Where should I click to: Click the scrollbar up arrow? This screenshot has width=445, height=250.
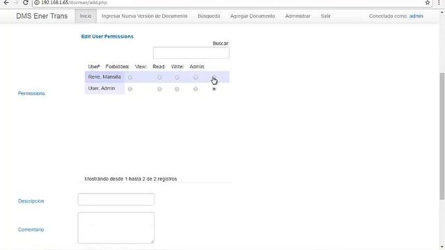click(x=442, y=12)
